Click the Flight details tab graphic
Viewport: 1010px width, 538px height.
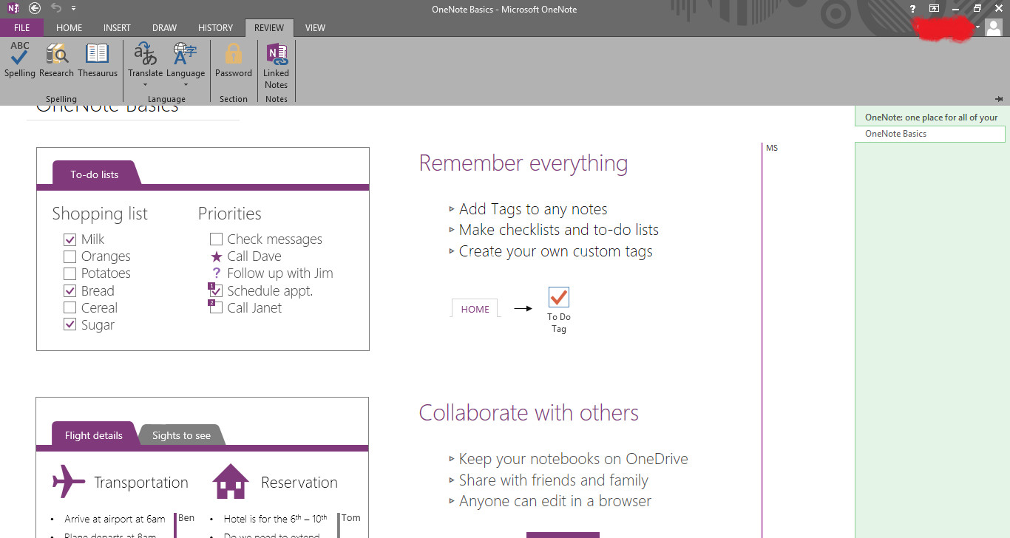click(93, 435)
